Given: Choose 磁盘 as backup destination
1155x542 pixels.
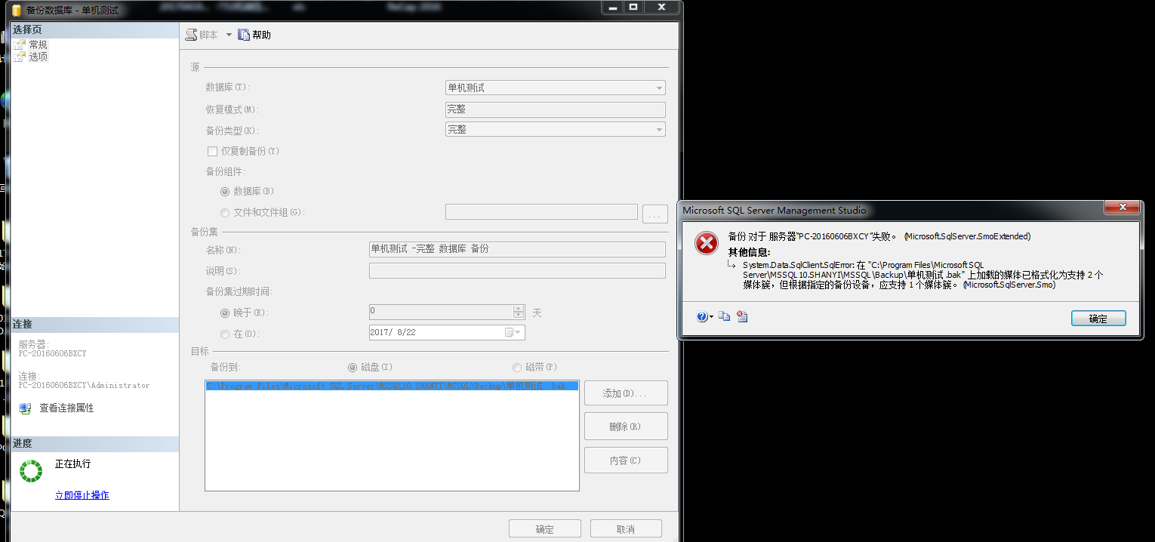Looking at the screenshot, I should (x=353, y=368).
